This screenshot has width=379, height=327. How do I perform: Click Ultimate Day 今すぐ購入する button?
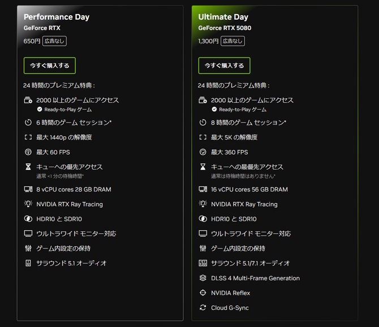point(224,66)
